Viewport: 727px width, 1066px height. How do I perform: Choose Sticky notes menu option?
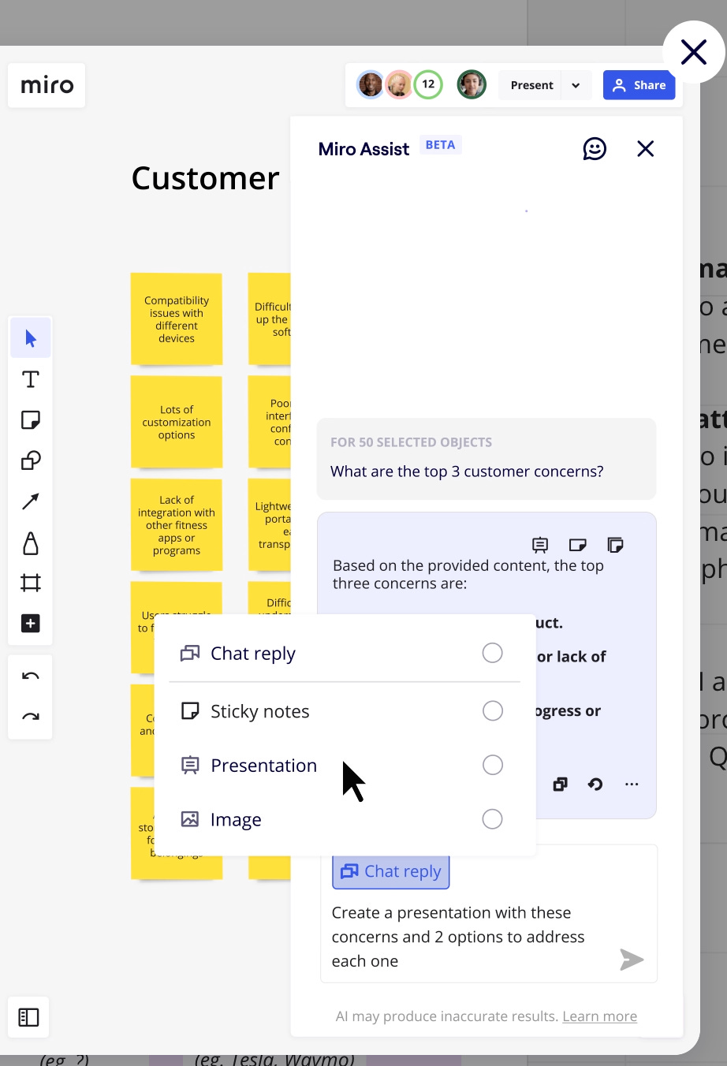(x=345, y=711)
